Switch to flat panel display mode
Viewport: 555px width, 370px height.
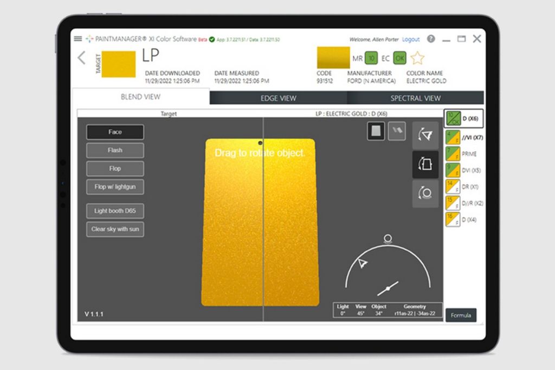click(376, 131)
